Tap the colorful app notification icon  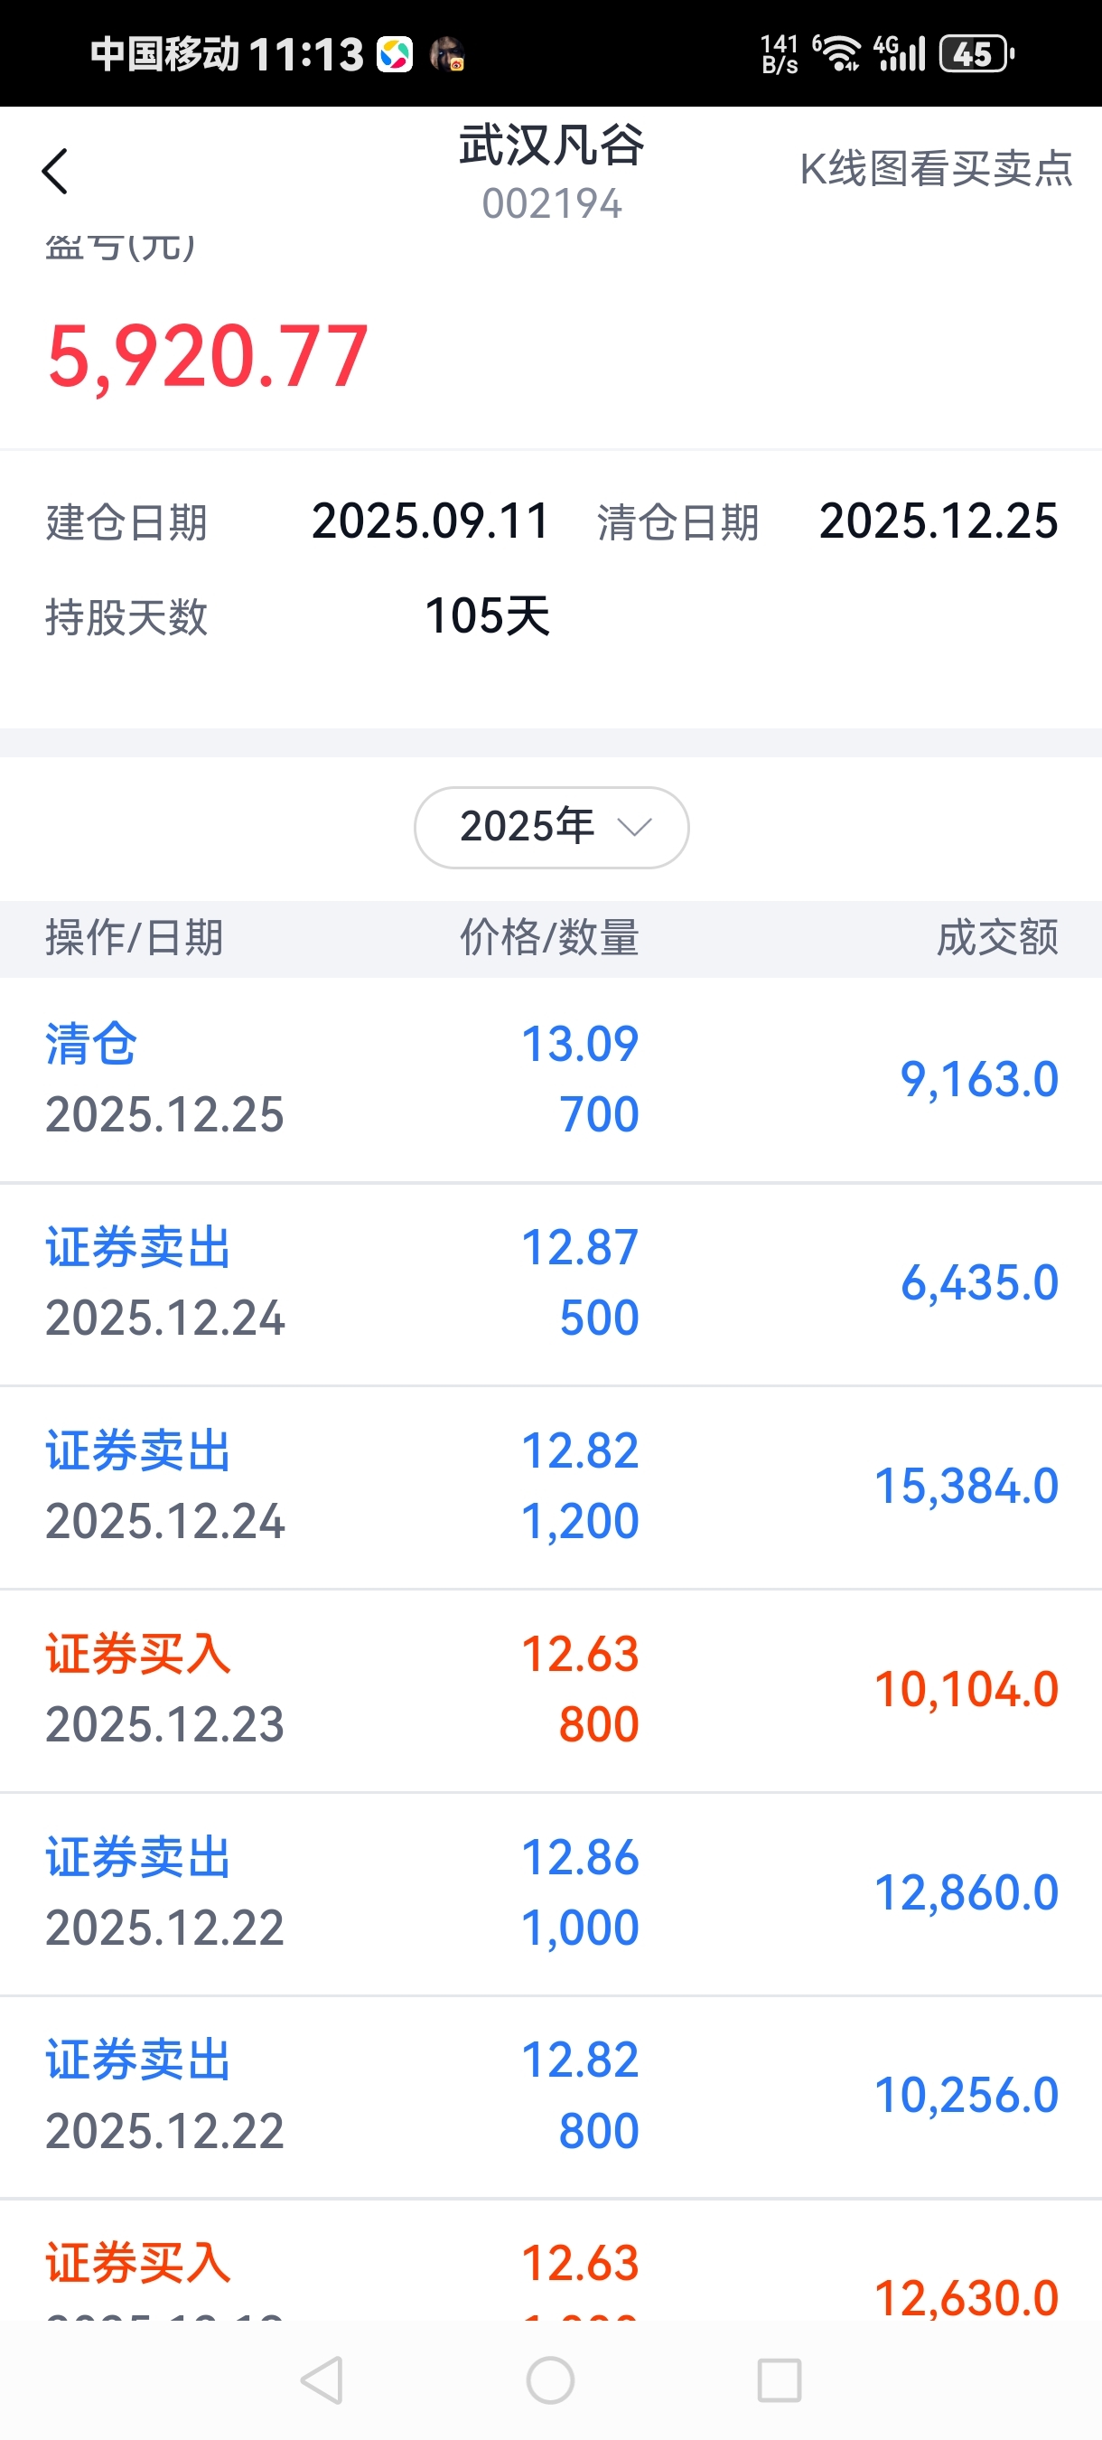click(395, 54)
